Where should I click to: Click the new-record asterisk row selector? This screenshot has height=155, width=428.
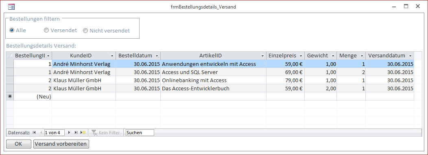coord(10,96)
